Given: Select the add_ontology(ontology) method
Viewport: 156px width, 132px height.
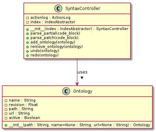Looking at the screenshot, I should coord(53,42).
